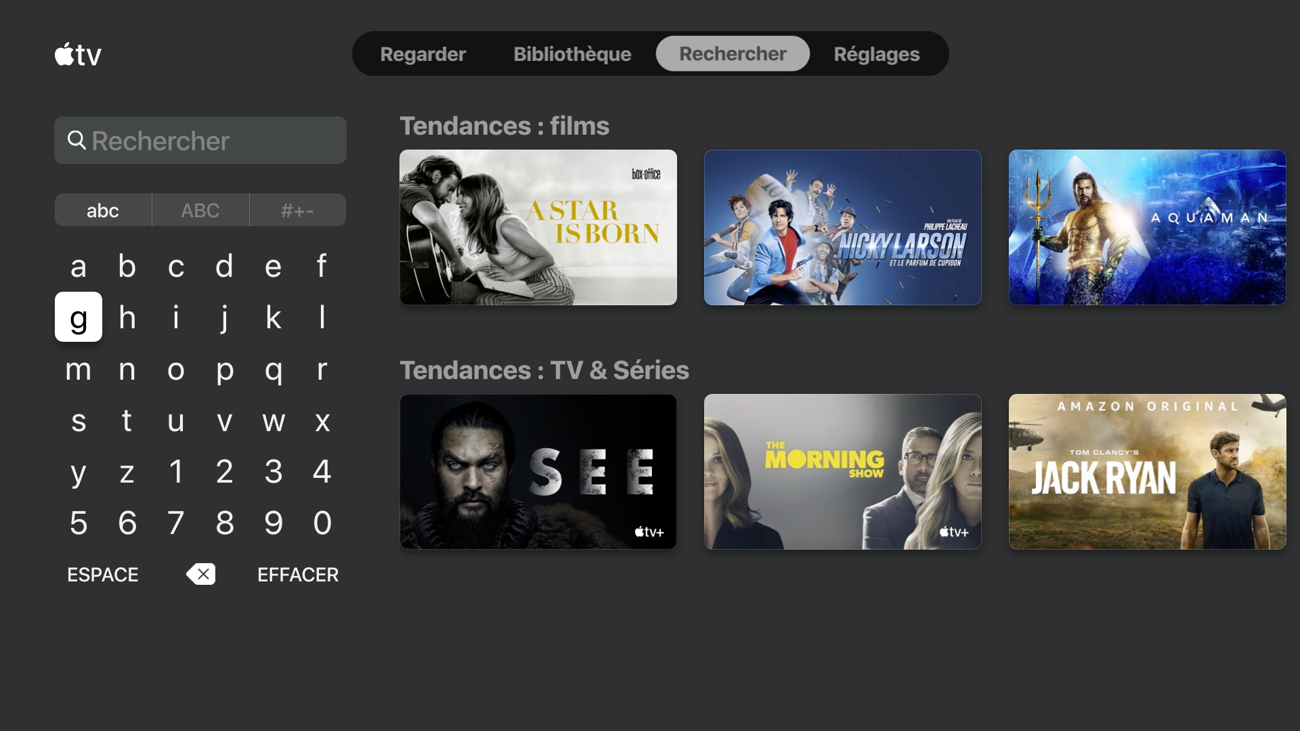Select the Aquaman movie poster

tap(1148, 227)
